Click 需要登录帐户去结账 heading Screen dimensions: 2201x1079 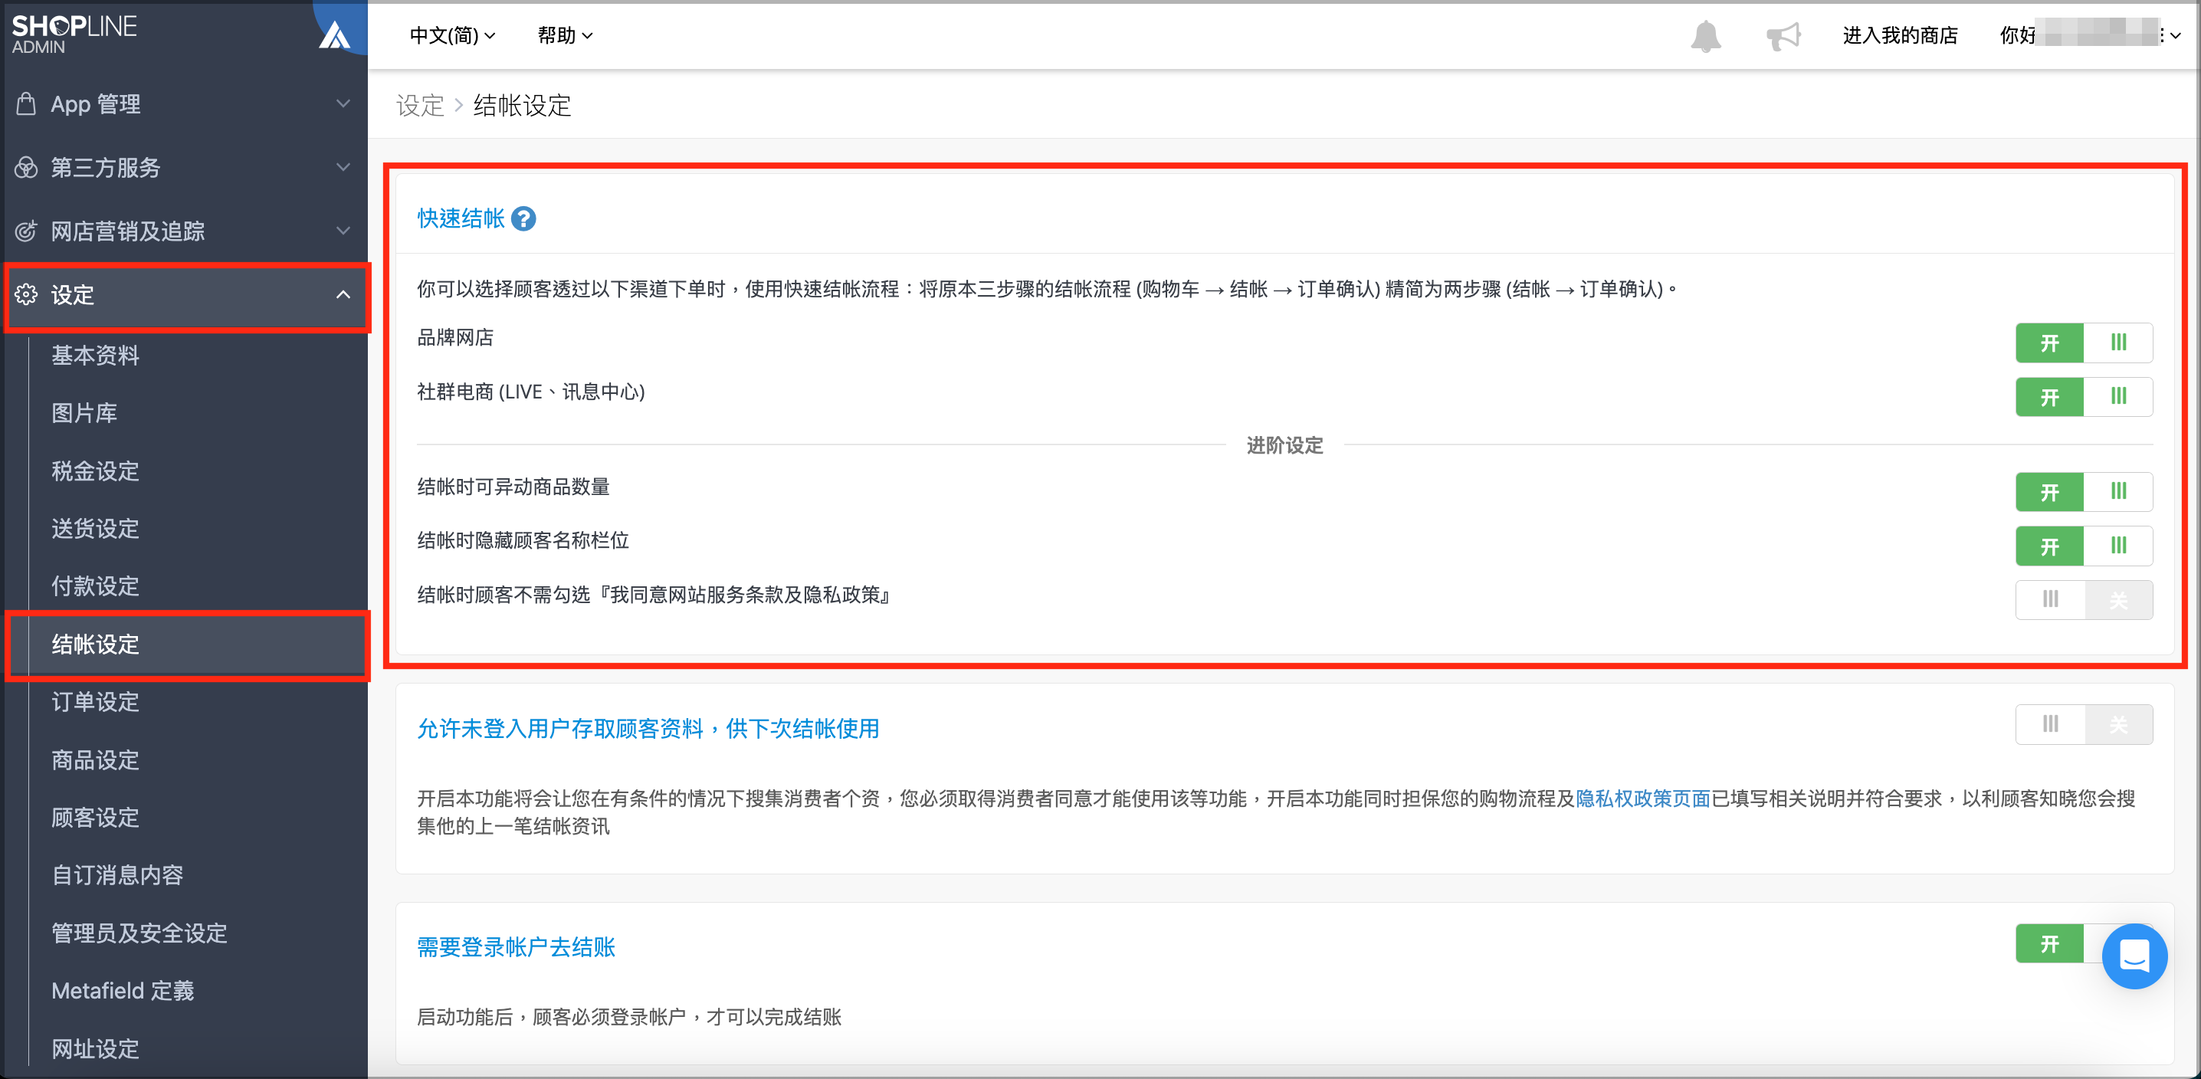pyautogui.click(x=516, y=947)
